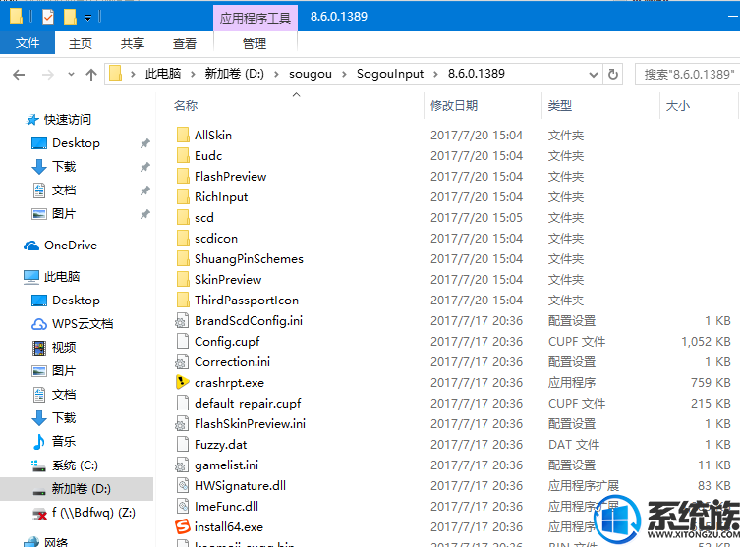The image size is (740, 547).
Task: Select BrandScdConfig.ini file icon
Action: pyautogui.click(x=182, y=321)
